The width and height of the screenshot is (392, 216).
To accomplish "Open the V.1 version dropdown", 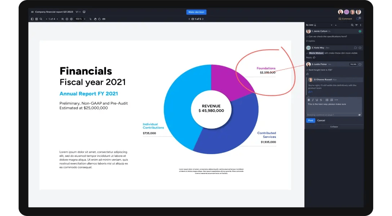I will [x=78, y=12].
